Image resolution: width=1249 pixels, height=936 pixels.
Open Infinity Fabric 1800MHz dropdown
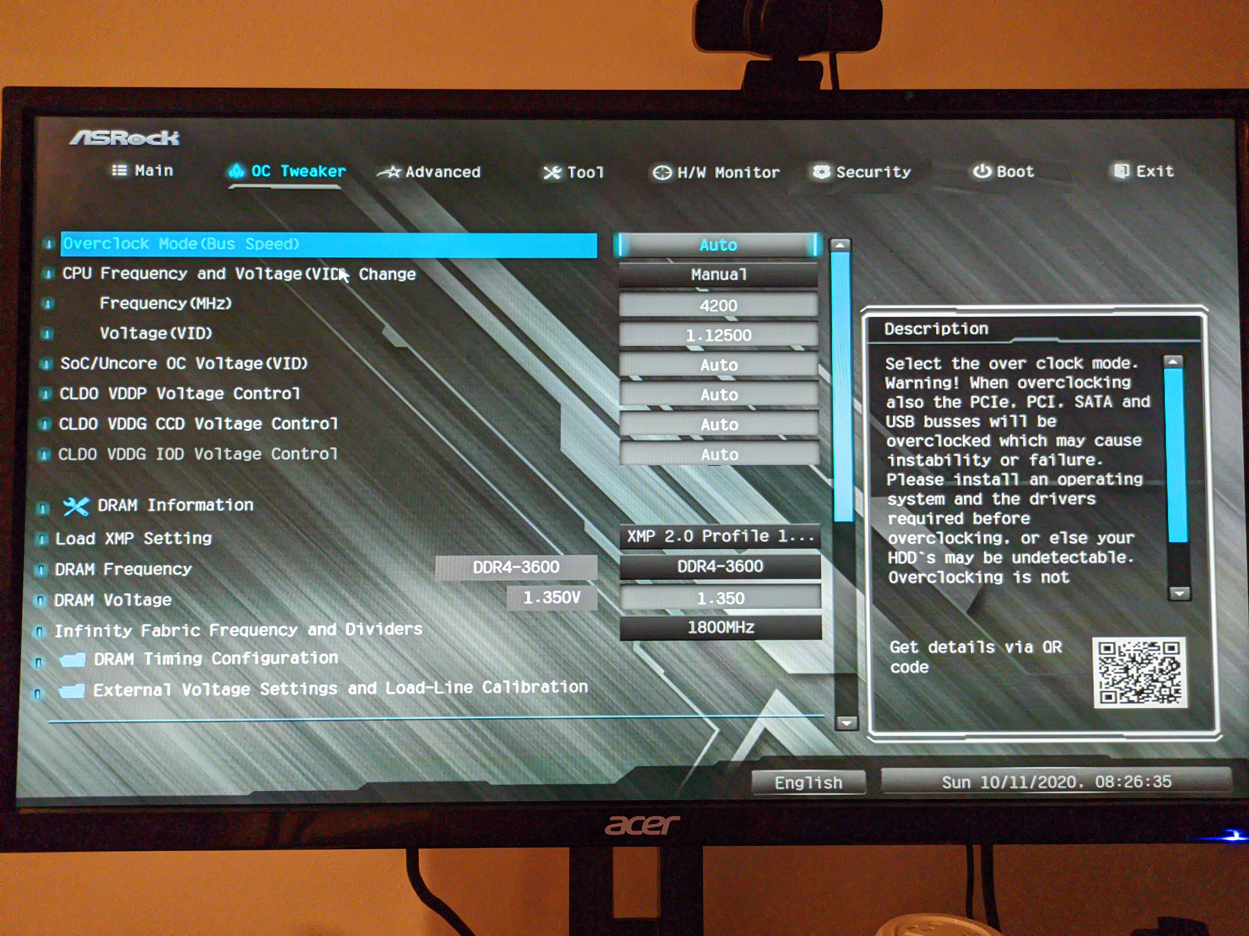[720, 627]
